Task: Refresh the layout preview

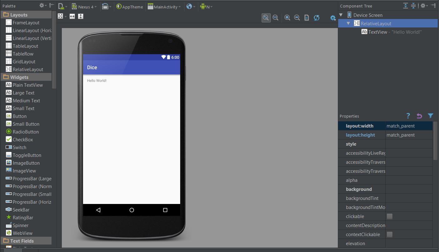Action: tap(317, 18)
